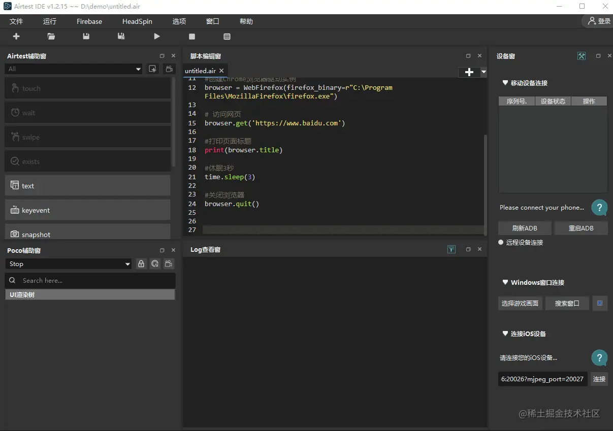The image size is (613, 431).
Task: Click the 登录 login icon
Action: tap(599, 21)
